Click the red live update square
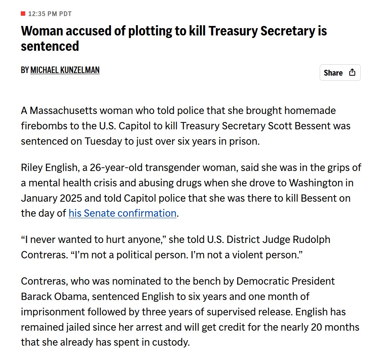This screenshot has height=361, width=376. 23,14
